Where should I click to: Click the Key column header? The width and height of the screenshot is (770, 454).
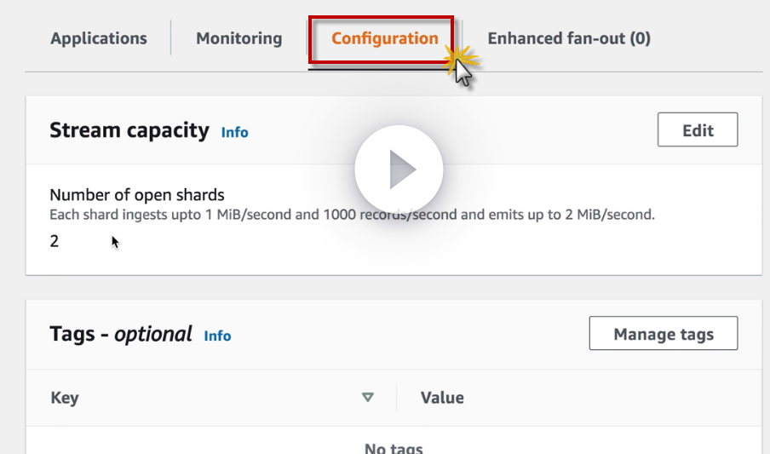tap(65, 398)
